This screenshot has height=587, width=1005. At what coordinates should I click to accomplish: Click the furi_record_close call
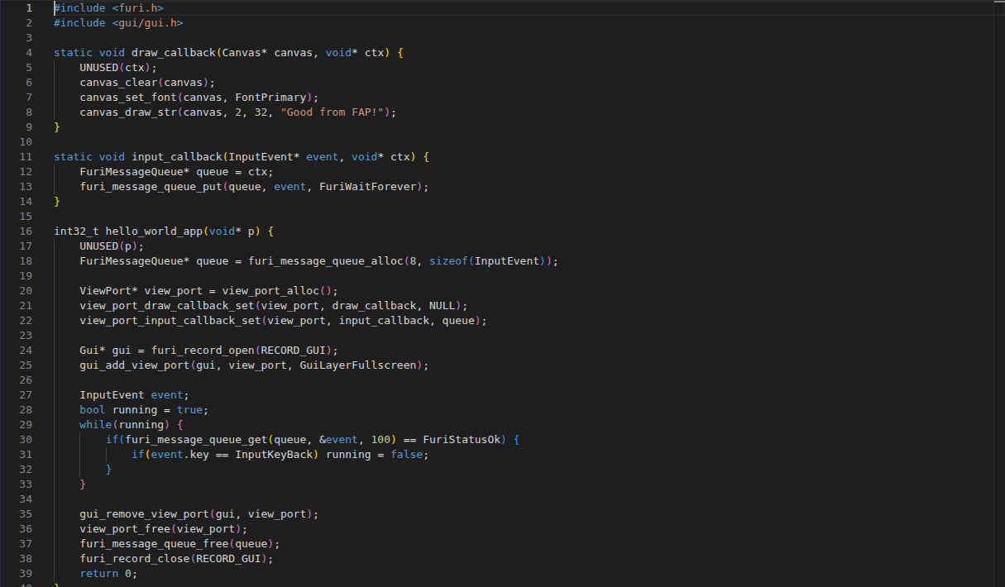(x=135, y=559)
